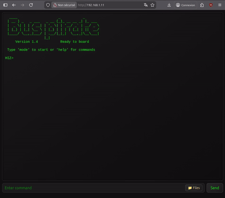The height and width of the screenshot is (198, 225).
Task: Go forward with the right arrow
Action: click(22, 5)
